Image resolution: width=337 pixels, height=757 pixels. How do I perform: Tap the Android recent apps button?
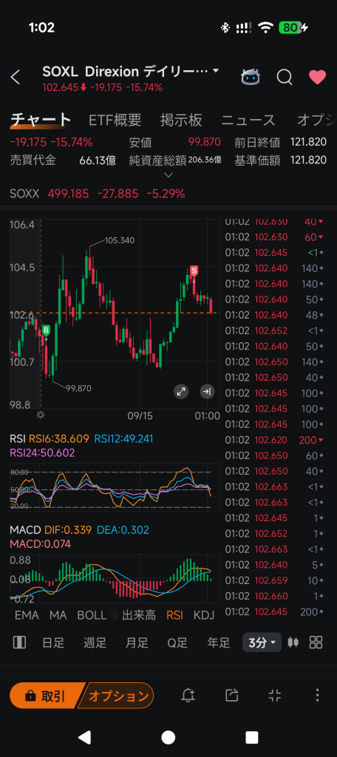pos(252,737)
